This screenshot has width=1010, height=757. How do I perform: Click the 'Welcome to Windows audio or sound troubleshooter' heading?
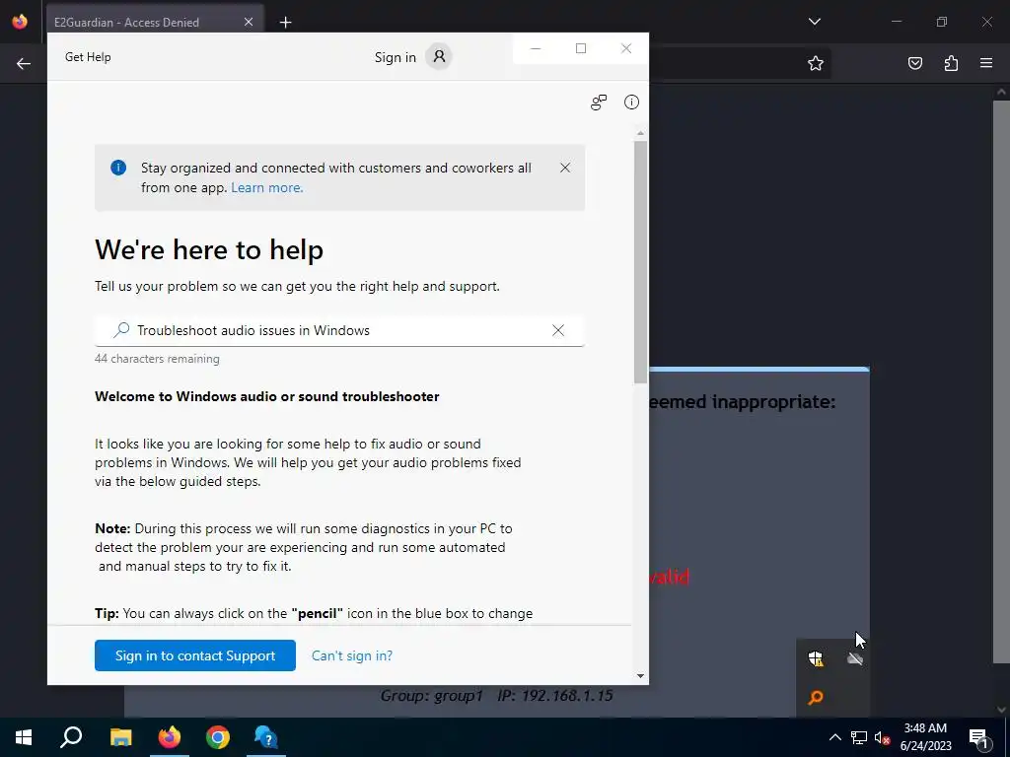click(x=266, y=396)
